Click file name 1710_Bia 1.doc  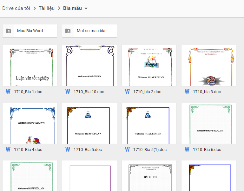tap(28, 92)
